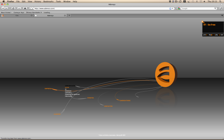Open Spotlight search magnifier
This screenshot has width=224, height=140.
pyautogui.click(x=220, y=1)
